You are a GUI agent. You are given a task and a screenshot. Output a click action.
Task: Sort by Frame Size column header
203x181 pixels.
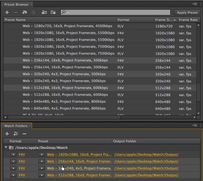click(x=166, y=20)
